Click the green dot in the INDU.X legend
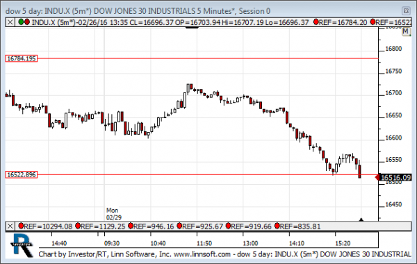 (x=21, y=22)
